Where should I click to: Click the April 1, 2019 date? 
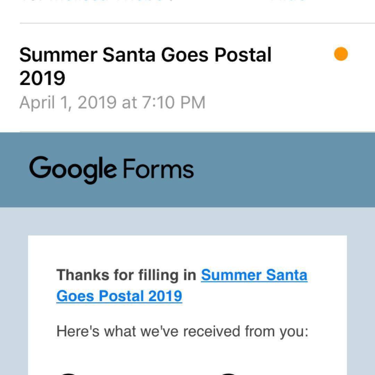tap(68, 102)
